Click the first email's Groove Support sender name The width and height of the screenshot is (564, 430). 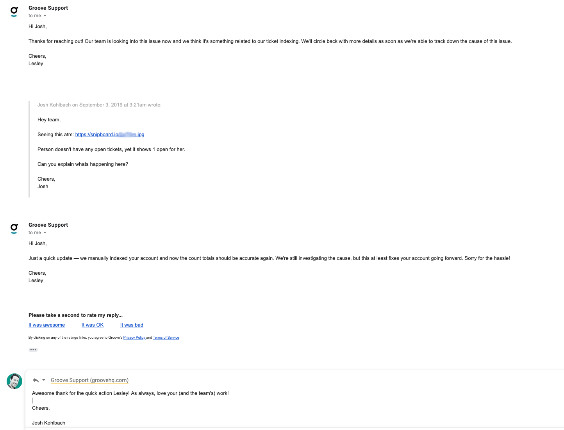(x=48, y=8)
